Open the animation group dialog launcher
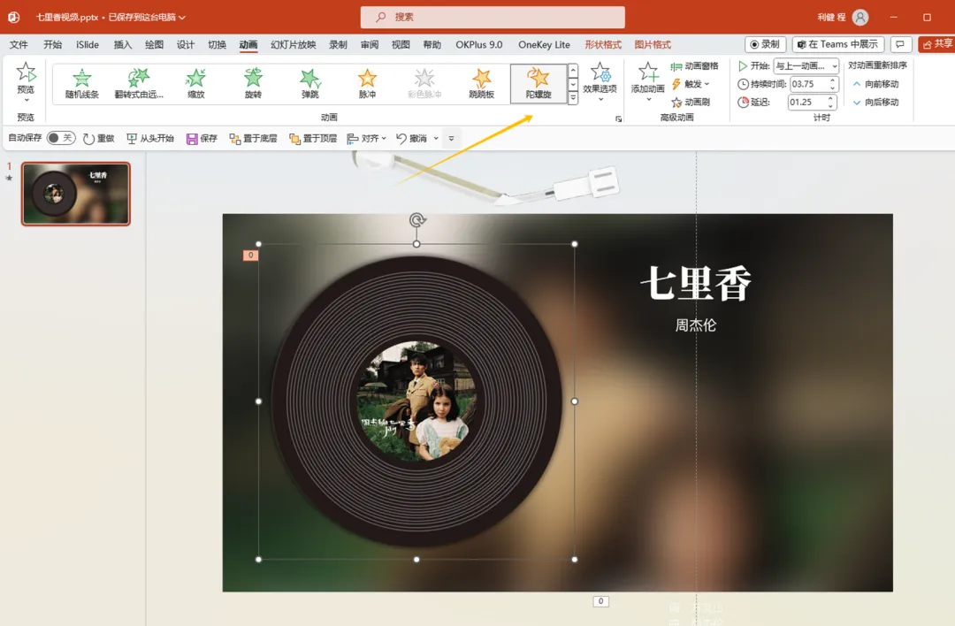The width and height of the screenshot is (955, 626). [x=618, y=118]
